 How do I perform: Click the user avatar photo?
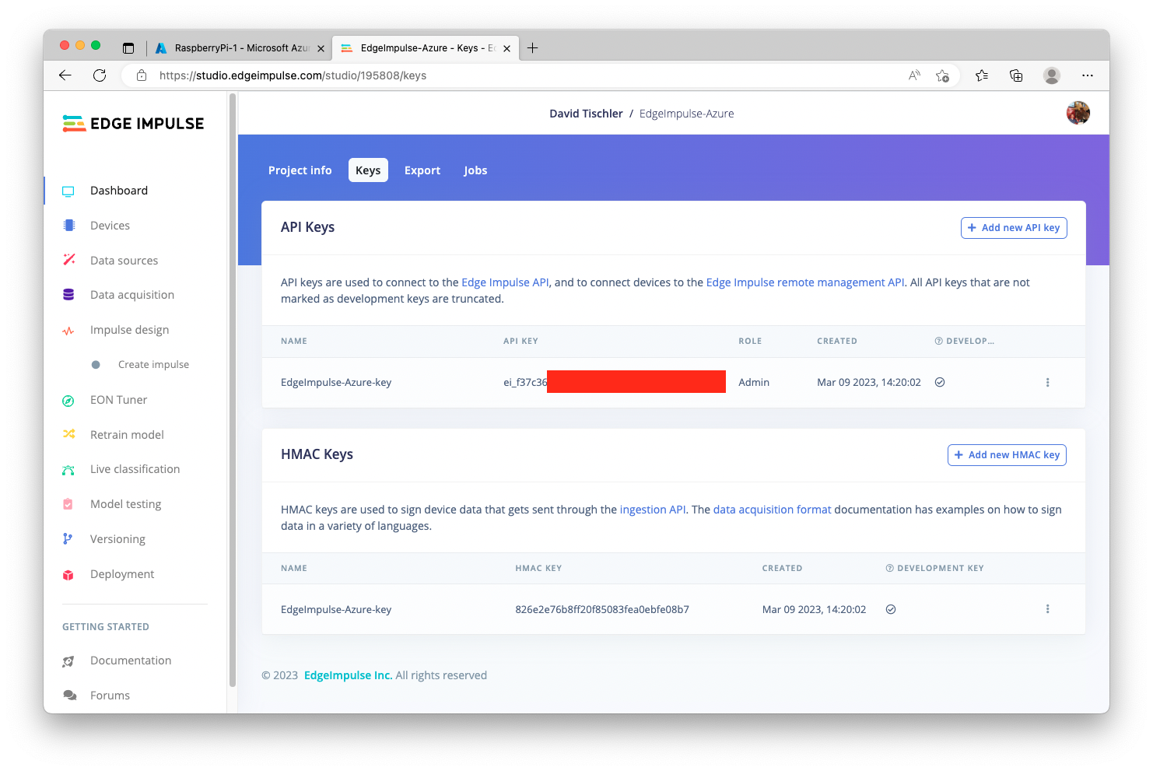1078,113
